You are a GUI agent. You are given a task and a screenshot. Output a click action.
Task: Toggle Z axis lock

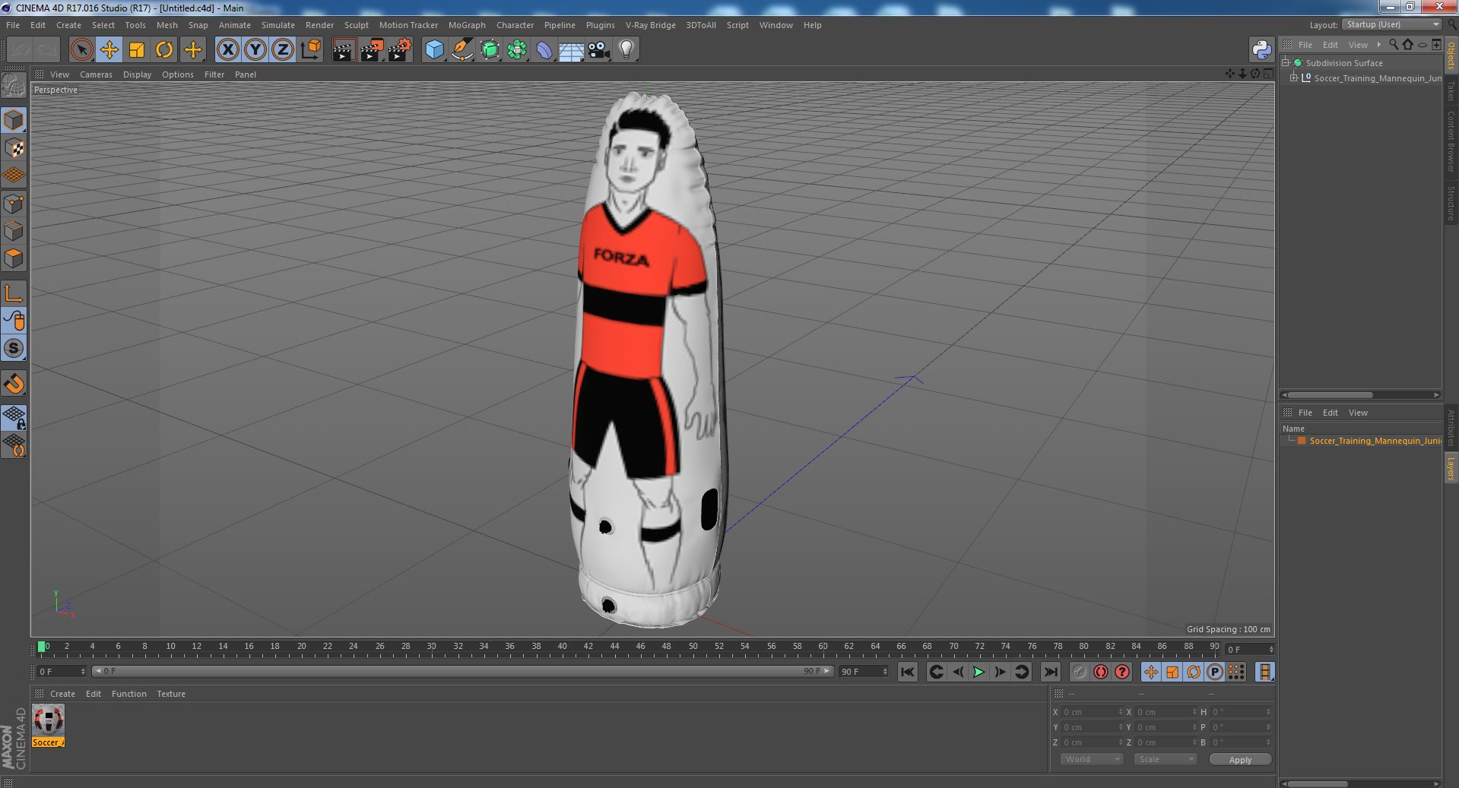283,50
